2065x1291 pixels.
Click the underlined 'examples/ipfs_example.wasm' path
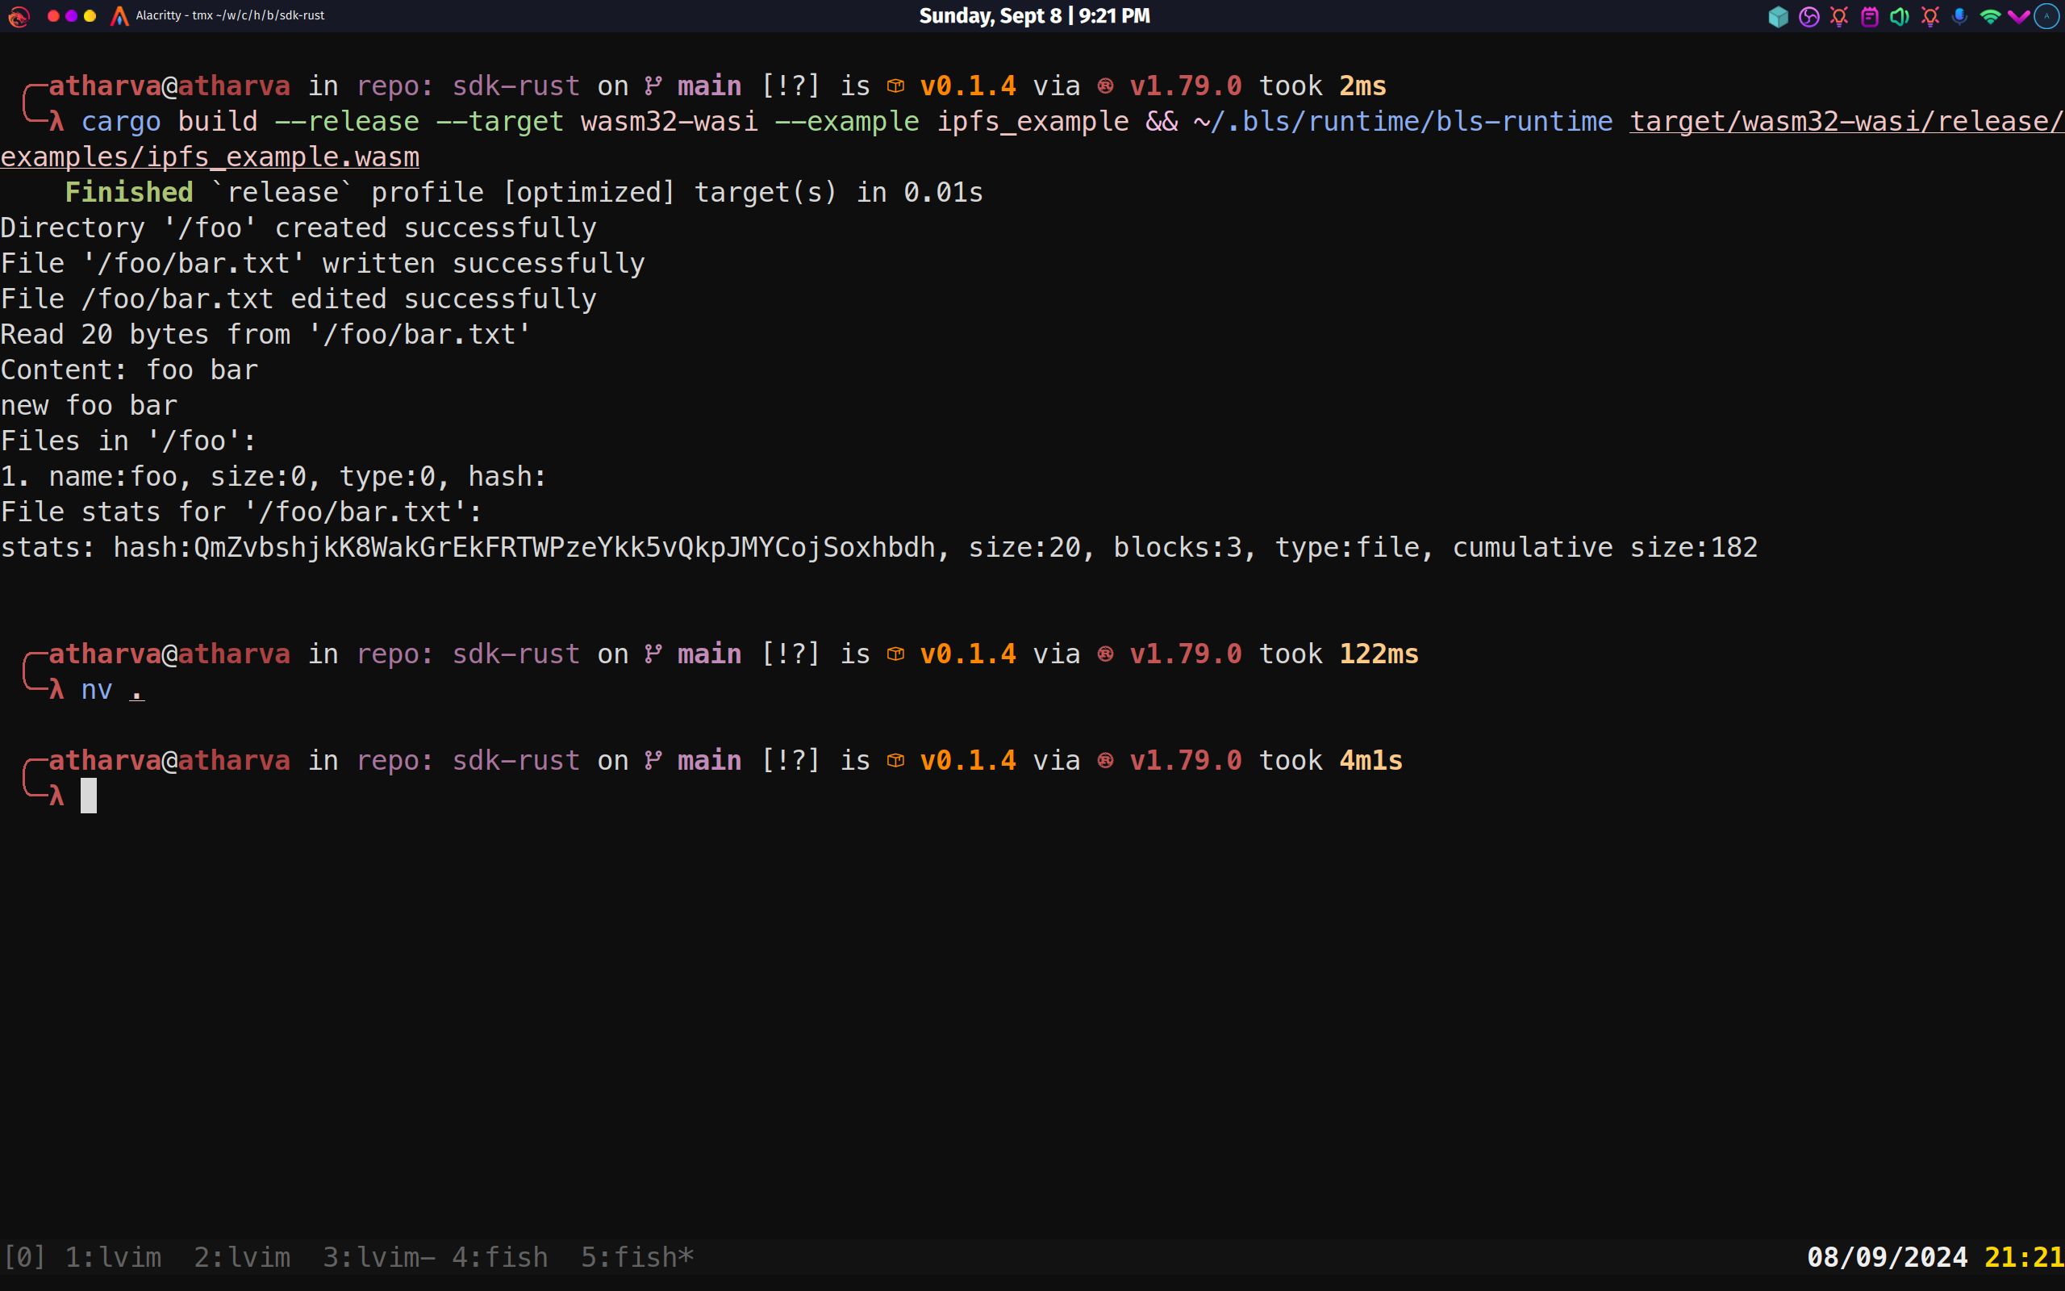click(x=210, y=157)
